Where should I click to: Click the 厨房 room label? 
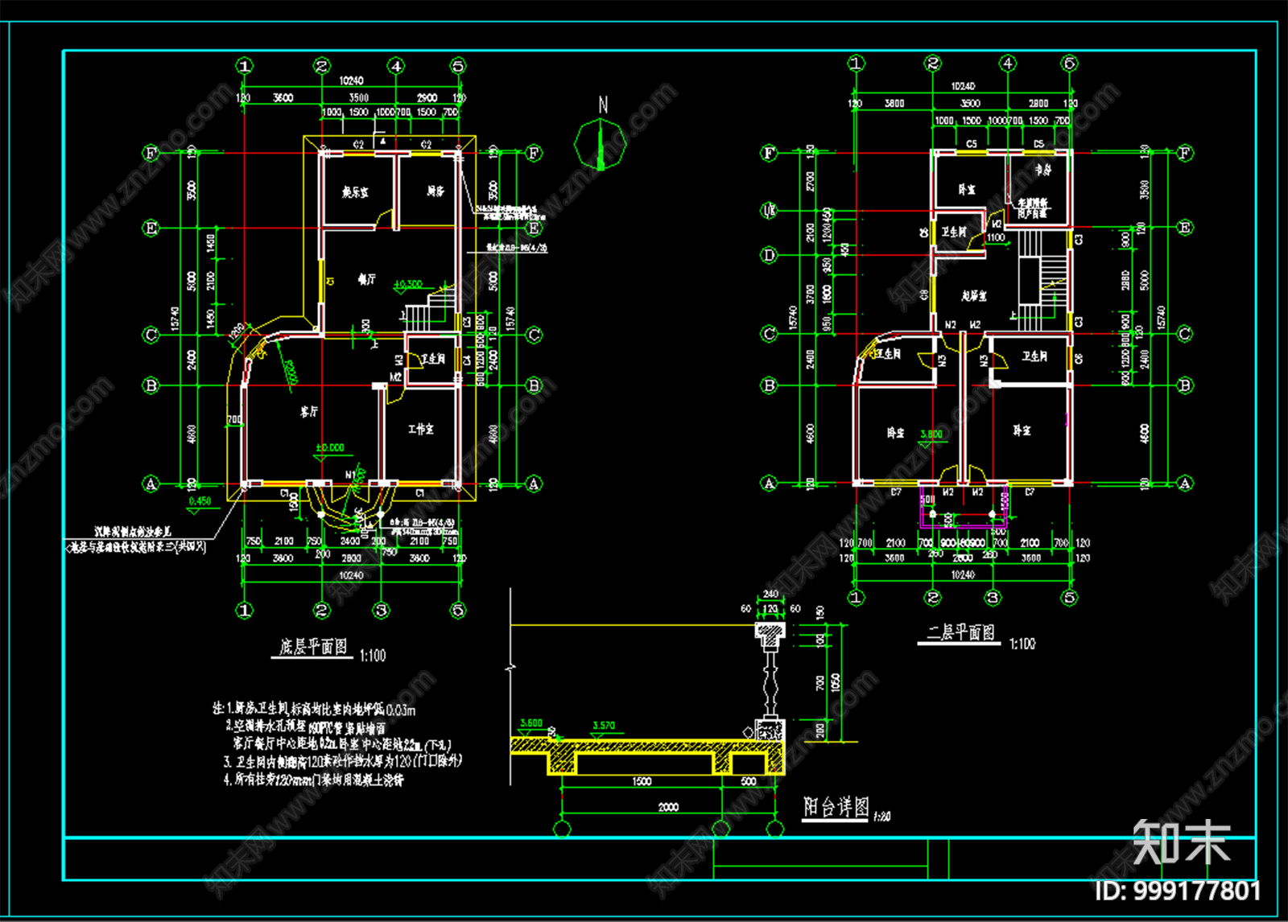click(x=436, y=191)
